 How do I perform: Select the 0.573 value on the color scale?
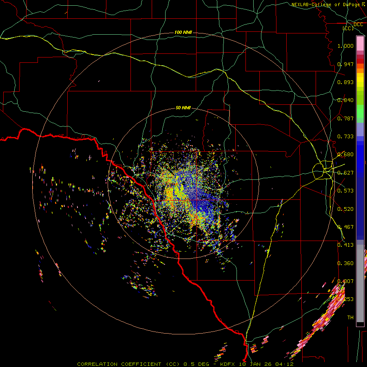tap(345, 191)
